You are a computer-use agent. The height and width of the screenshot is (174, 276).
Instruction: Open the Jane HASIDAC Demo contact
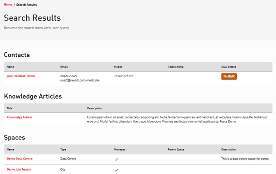pyautogui.click(x=21, y=76)
